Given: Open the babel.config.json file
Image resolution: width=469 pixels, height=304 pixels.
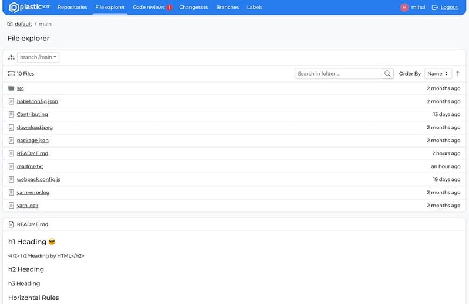Looking at the screenshot, I should click(x=38, y=101).
